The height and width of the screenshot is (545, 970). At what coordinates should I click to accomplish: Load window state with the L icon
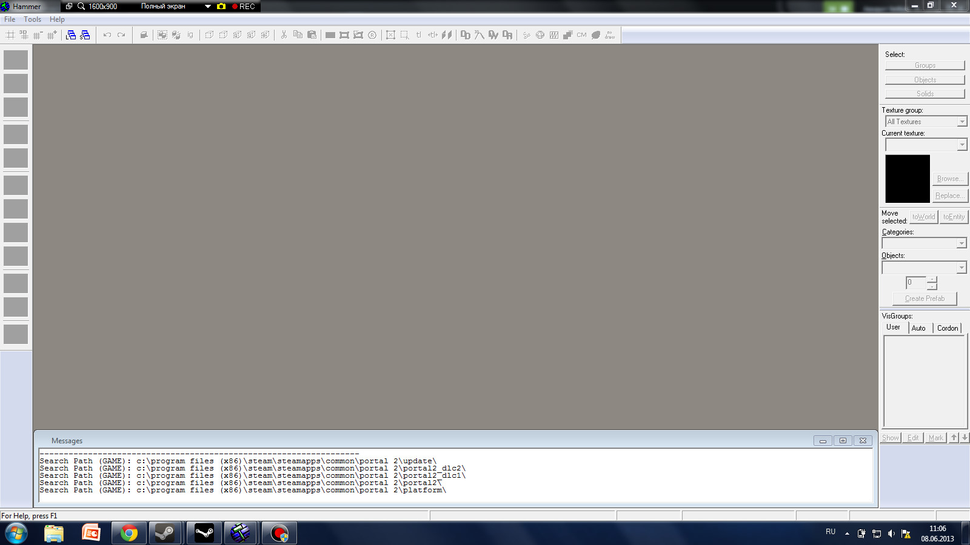point(71,35)
